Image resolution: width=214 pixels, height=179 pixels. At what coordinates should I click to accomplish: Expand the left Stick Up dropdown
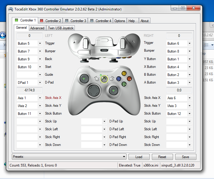click(40, 121)
